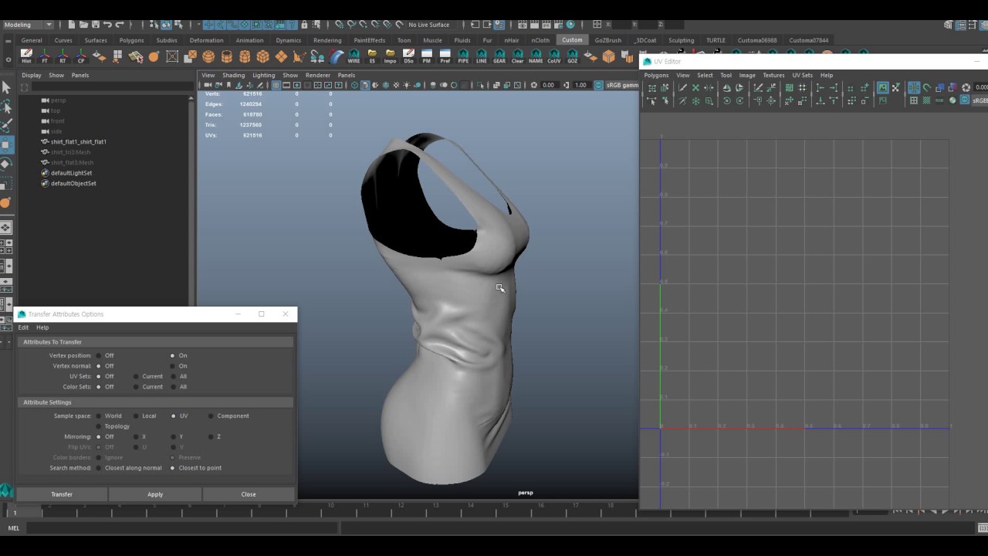The width and height of the screenshot is (988, 556).
Task: Choose Closest along normal search method
Action: 99,468
